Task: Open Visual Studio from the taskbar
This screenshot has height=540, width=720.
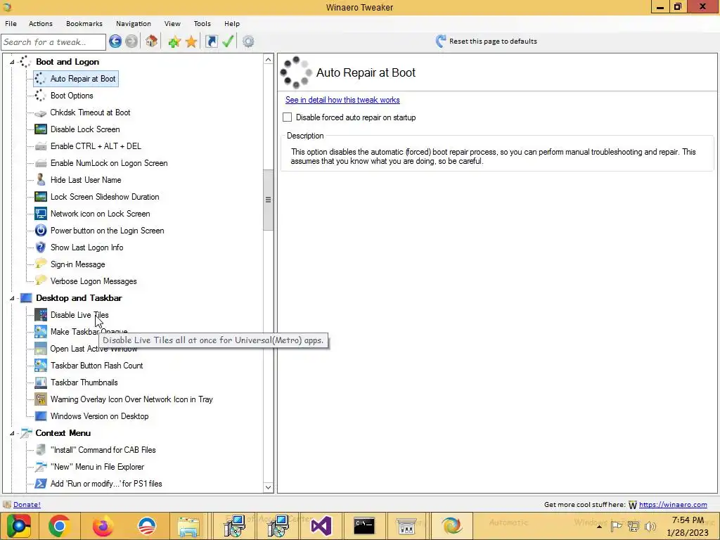Action: (321, 526)
